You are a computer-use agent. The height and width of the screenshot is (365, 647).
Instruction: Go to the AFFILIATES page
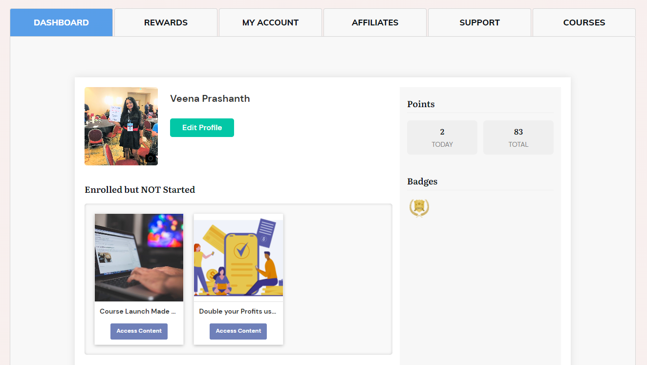[x=375, y=22]
